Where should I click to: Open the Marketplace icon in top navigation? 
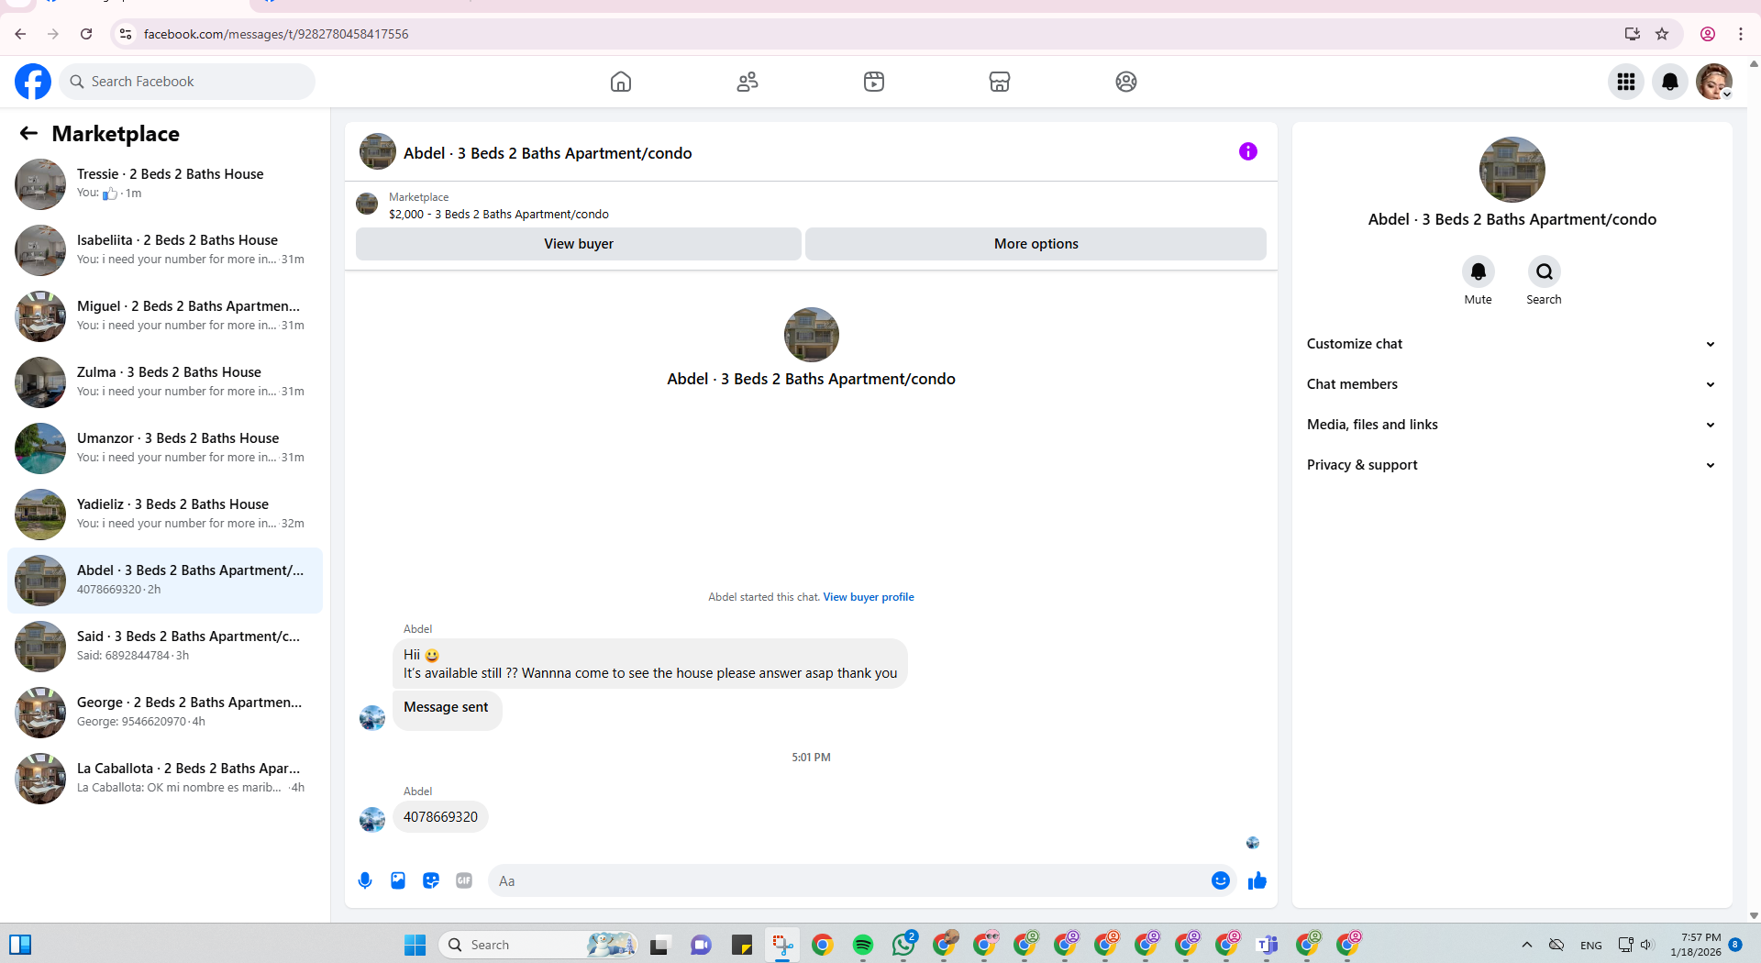(1000, 82)
